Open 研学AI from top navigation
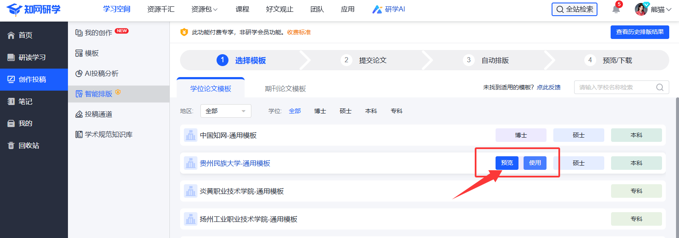The width and height of the screenshot is (679, 238). [389, 9]
